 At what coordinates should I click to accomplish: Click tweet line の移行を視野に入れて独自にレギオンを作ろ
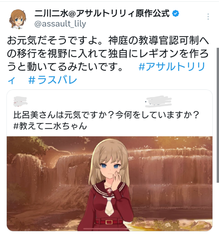click(108, 54)
